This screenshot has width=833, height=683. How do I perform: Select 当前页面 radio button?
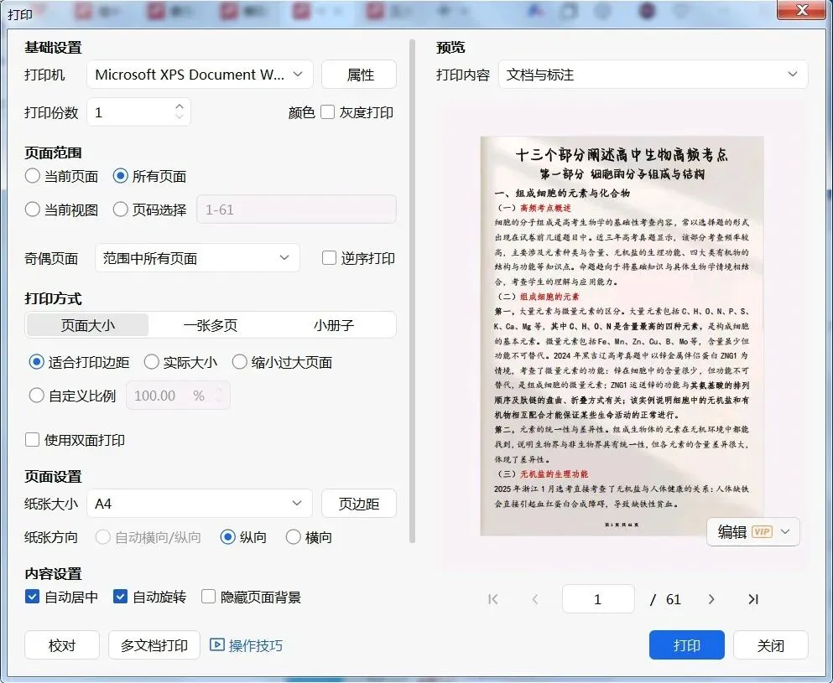click(33, 176)
